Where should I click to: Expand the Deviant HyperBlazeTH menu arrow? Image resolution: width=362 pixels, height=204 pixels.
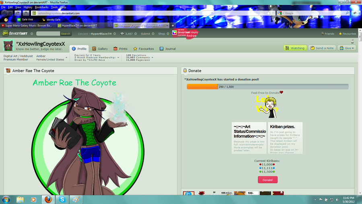[115, 34]
